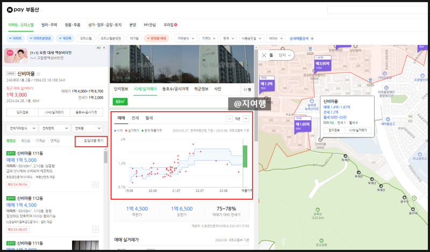Screen dimensions: 430x252
Task: Decrease the chart period with minus
Action: (229, 119)
